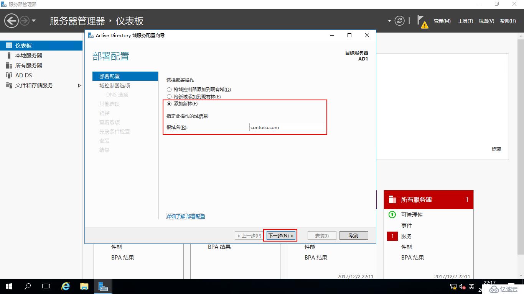
Task: Open the 帮助(H) menu
Action: pos(508,21)
